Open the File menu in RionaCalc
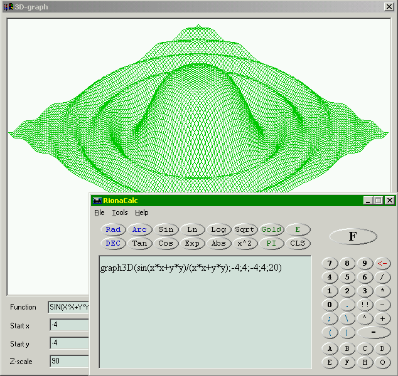398x376 pixels. (x=99, y=212)
